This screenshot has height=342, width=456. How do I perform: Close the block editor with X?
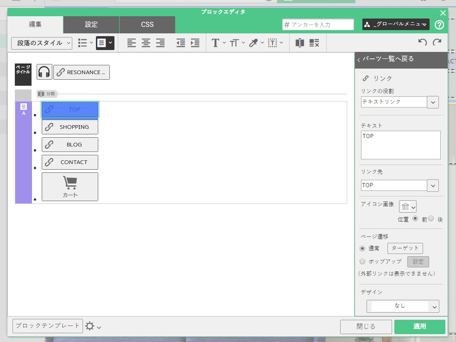[x=443, y=13]
